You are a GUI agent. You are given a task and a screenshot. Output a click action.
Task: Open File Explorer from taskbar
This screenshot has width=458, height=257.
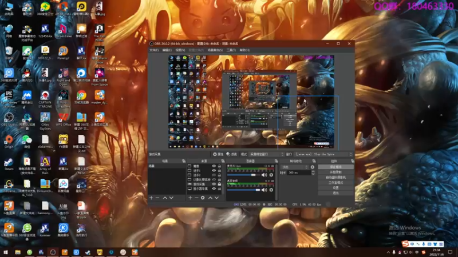[x=18, y=252]
